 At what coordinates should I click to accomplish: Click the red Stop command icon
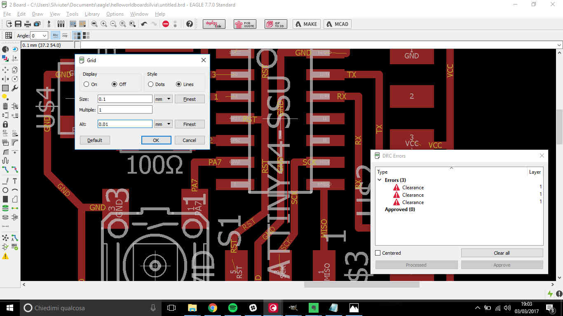point(166,24)
